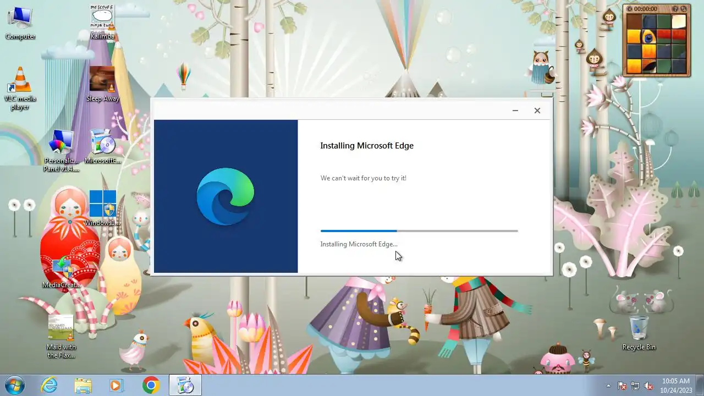Open the Action Center flag icon
This screenshot has height=396, width=704.
click(x=622, y=386)
